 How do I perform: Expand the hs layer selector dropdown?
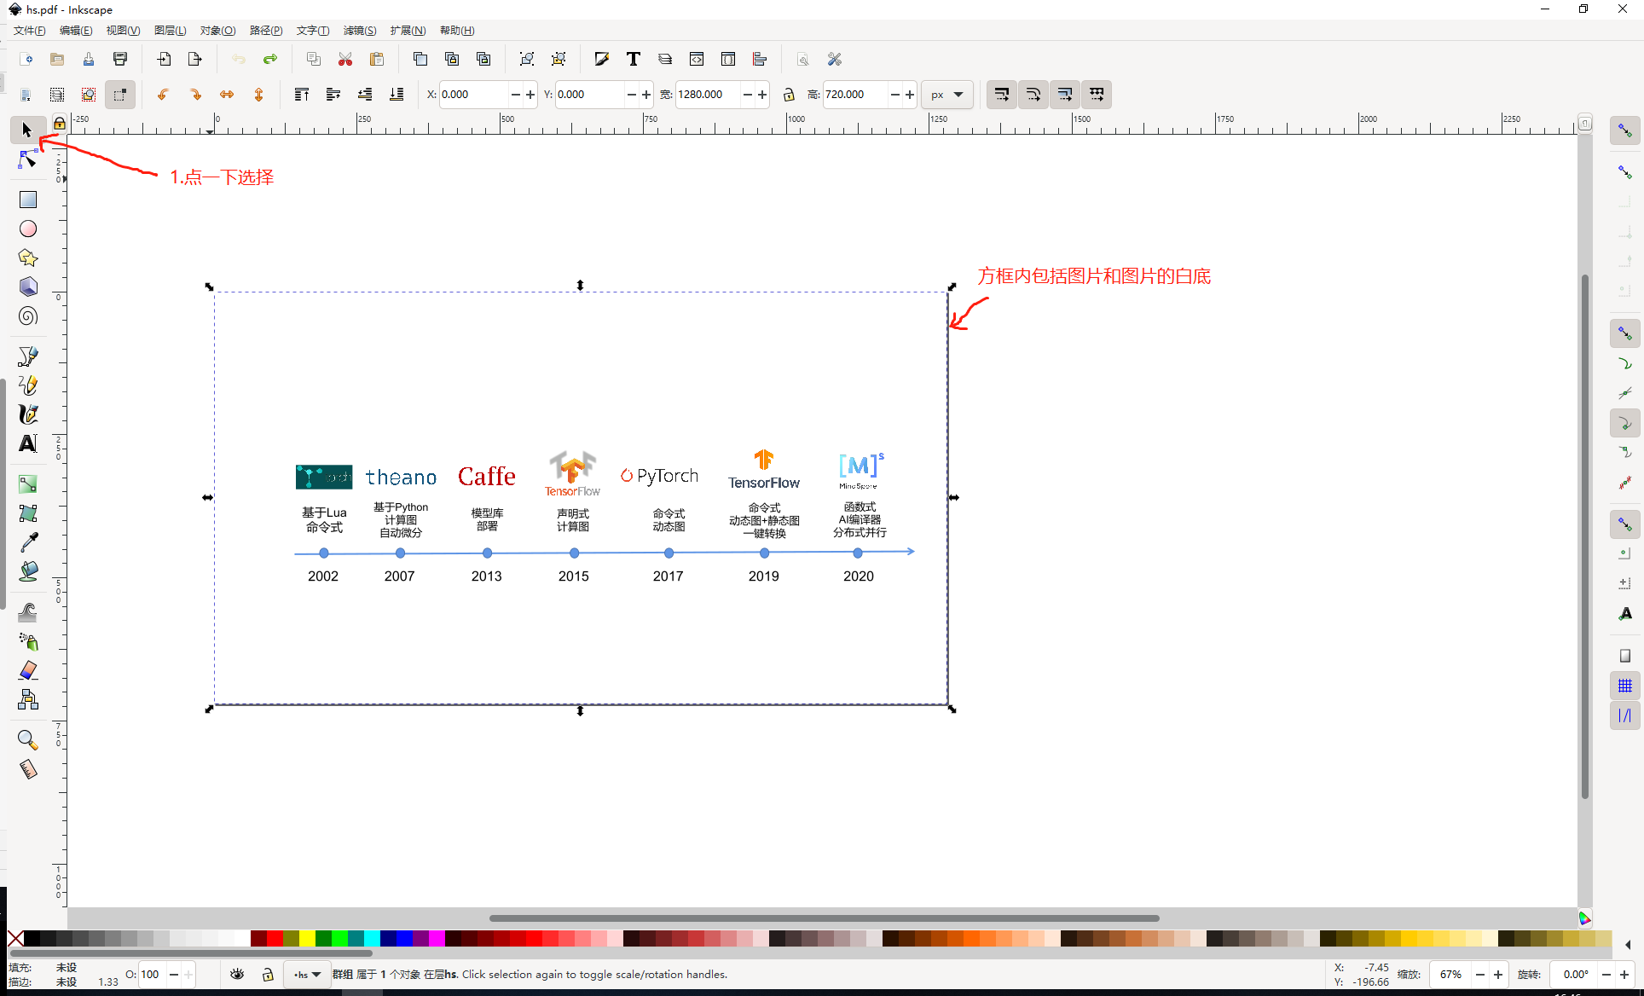(307, 974)
